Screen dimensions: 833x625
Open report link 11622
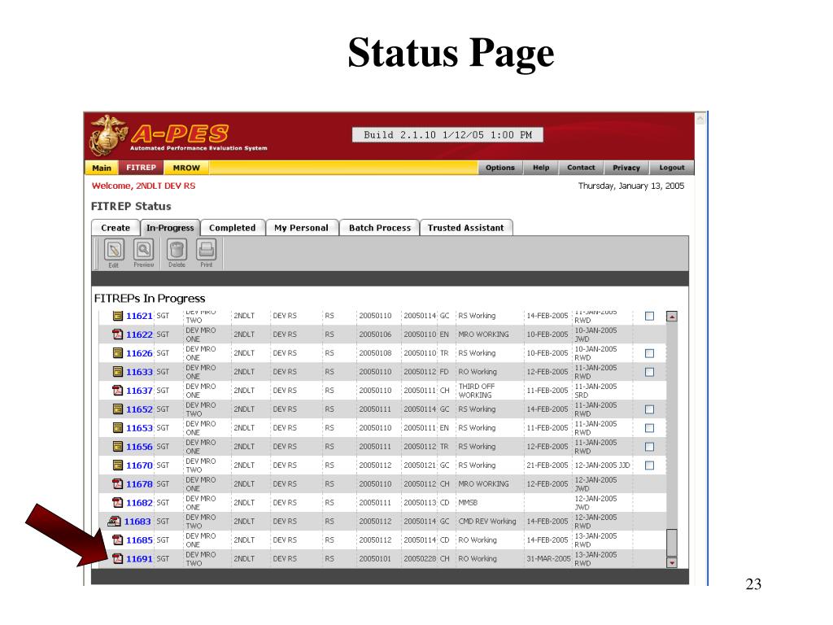pyautogui.click(x=139, y=334)
